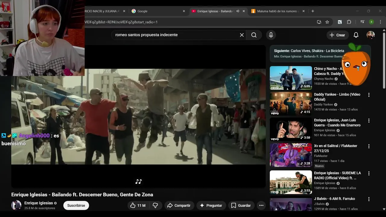Open the Enrique Iglesias channel avatar
Screen dimensions: 386x217
16,205
